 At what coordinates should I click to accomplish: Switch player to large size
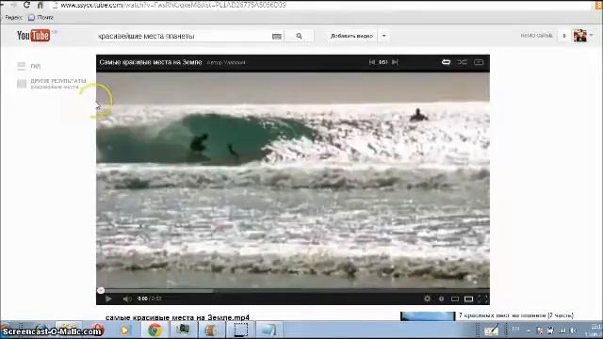point(468,299)
